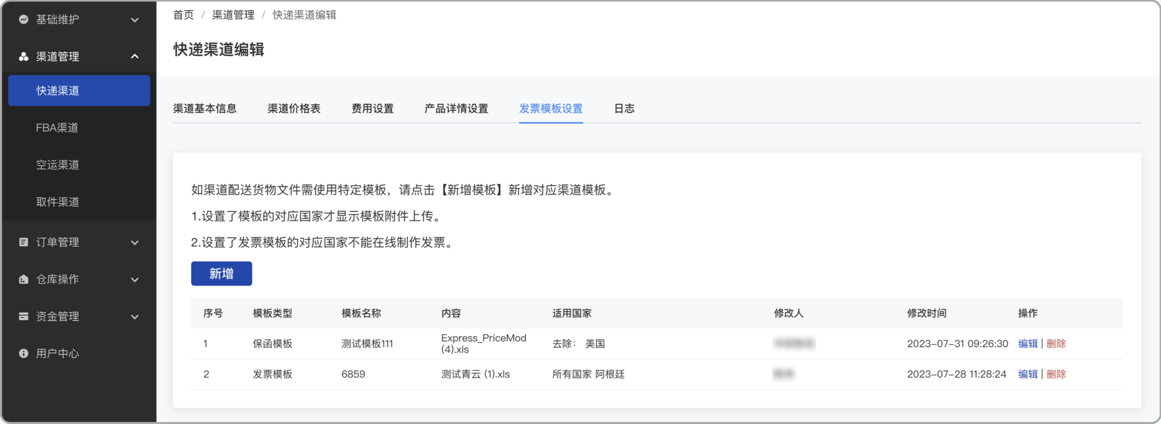The image size is (1161, 424).
Task: Click the 新增 button
Action: [x=222, y=274]
